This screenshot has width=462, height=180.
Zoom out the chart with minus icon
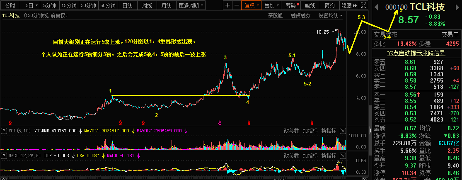(236, 5)
